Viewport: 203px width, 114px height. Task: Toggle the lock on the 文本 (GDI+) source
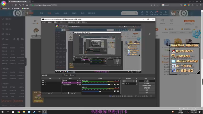(x=80, y=83)
